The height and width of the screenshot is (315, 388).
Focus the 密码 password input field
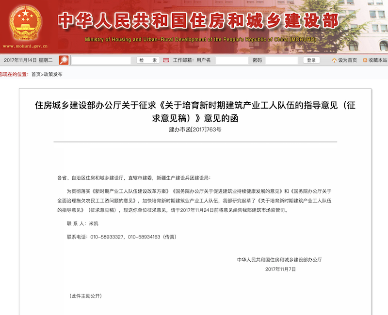click(x=282, y=60)
